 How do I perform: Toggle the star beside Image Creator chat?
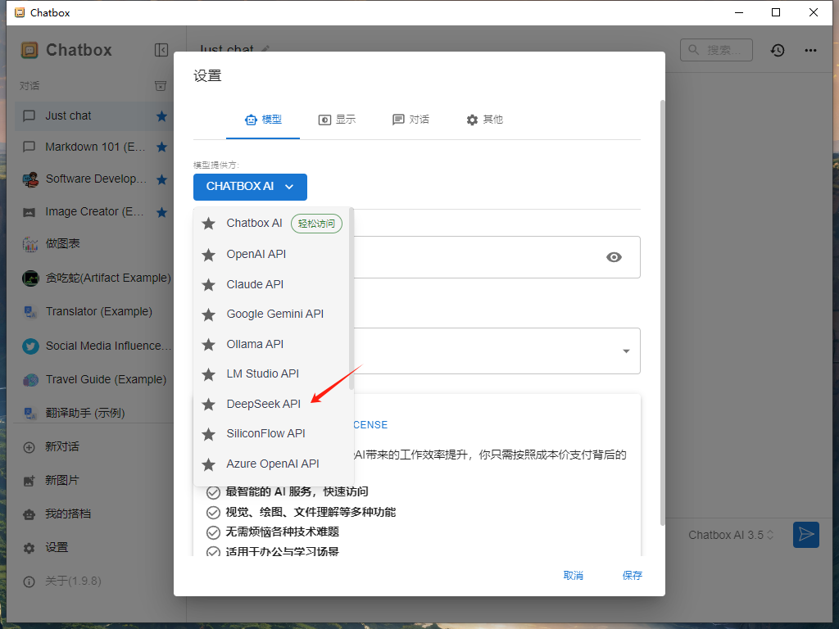[x=161, y=212]
